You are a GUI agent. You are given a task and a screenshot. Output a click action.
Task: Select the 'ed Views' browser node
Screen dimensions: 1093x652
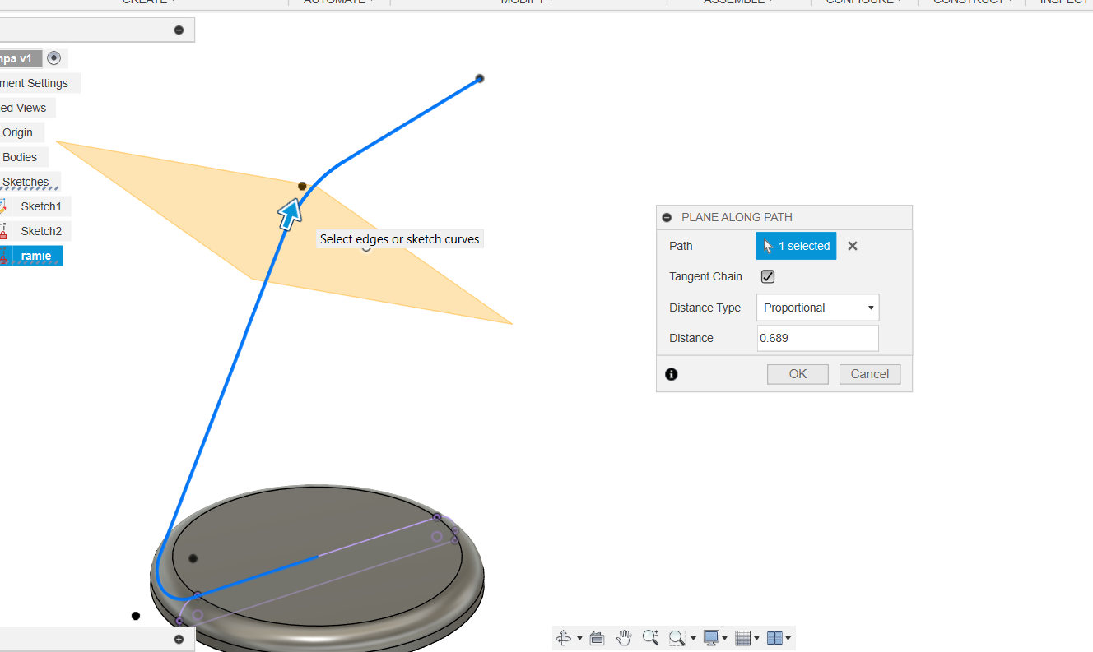pyautogui.click(x=23, y=108)
